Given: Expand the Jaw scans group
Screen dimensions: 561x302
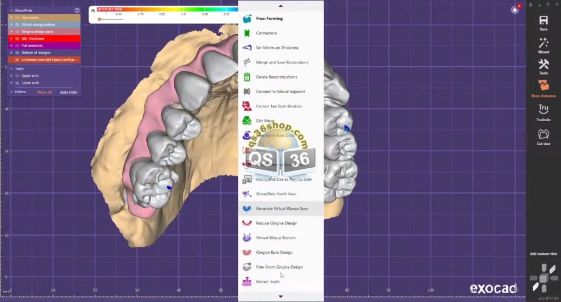Looking at the screenshot, I should tap(12, 18).
